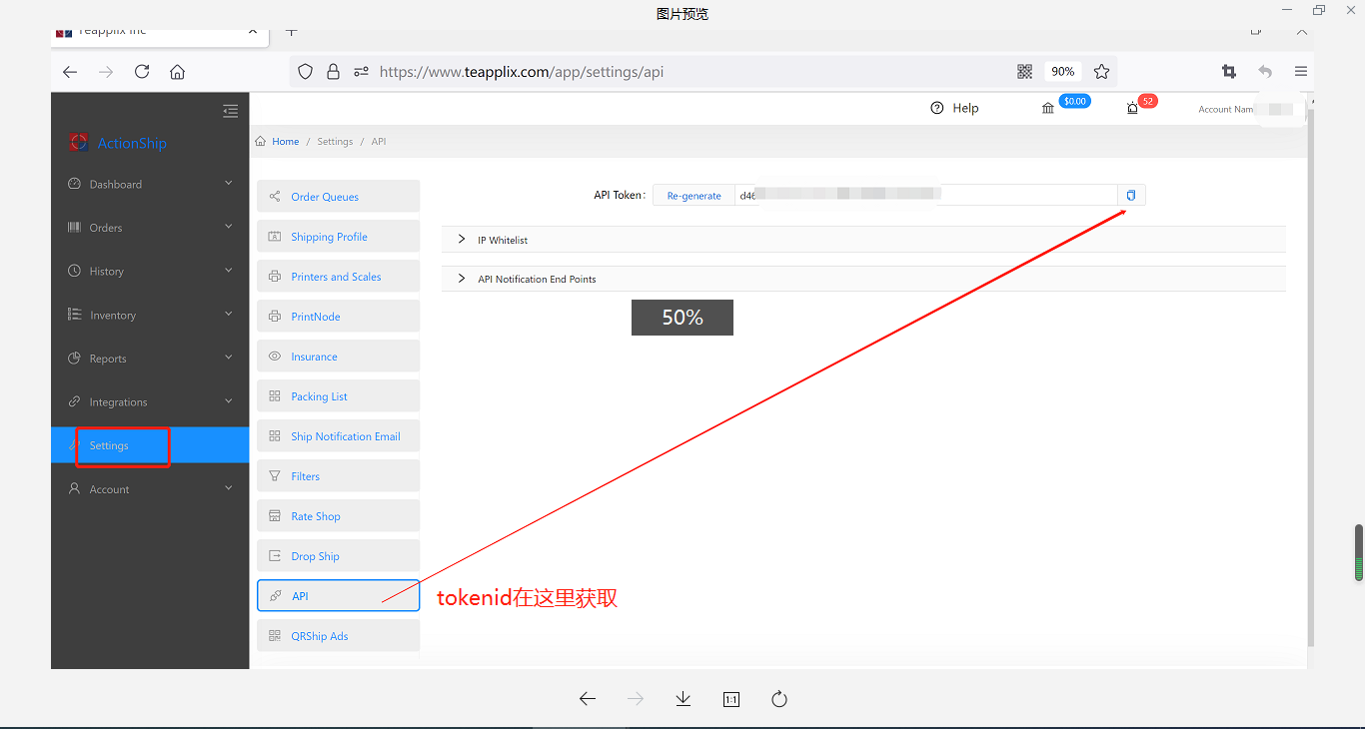This screenshot has height=729, width=1365.
Task: Click the API token field
Action: [925, 196]
